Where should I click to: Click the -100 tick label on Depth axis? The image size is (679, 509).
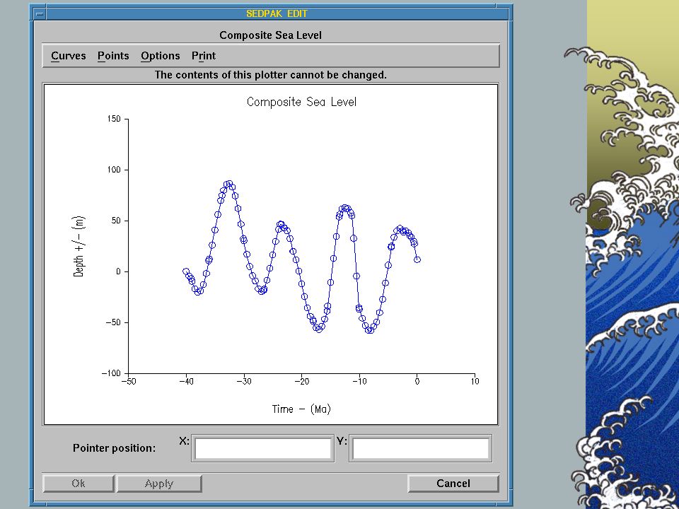[x=111, y=373]
